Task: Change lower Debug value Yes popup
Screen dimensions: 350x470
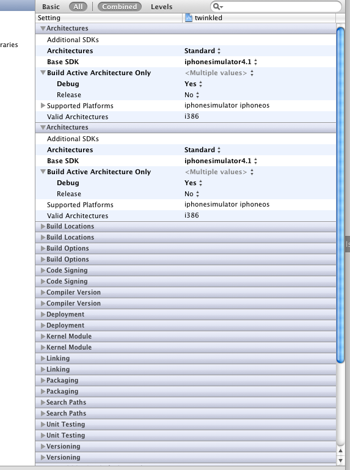Action: pos(193,183)
